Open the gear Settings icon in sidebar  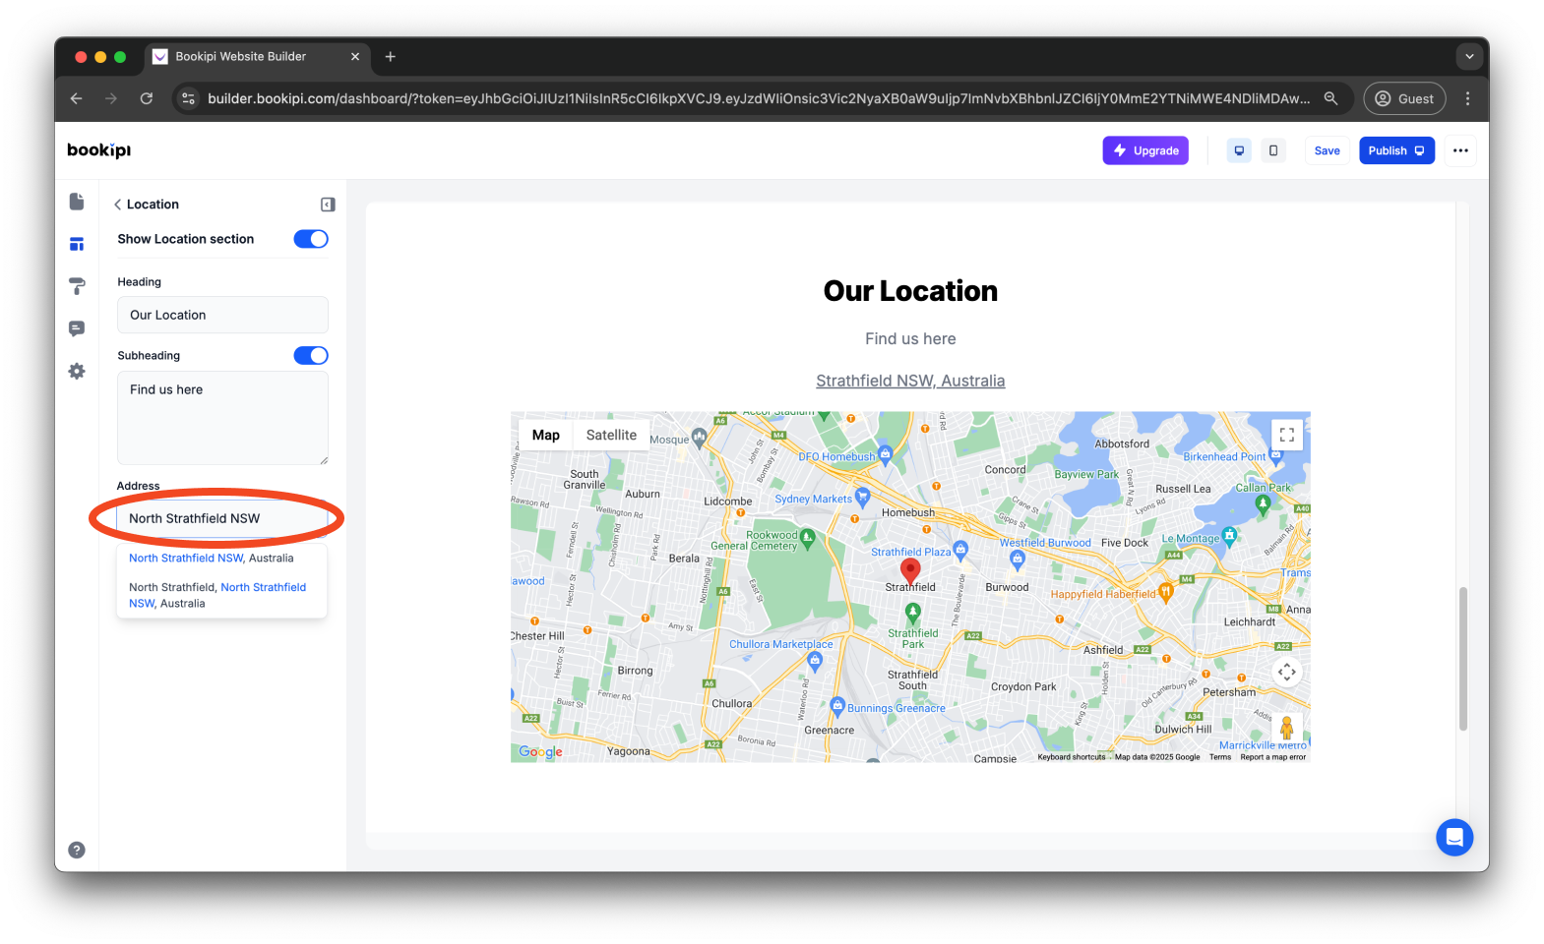coord(77,371)
